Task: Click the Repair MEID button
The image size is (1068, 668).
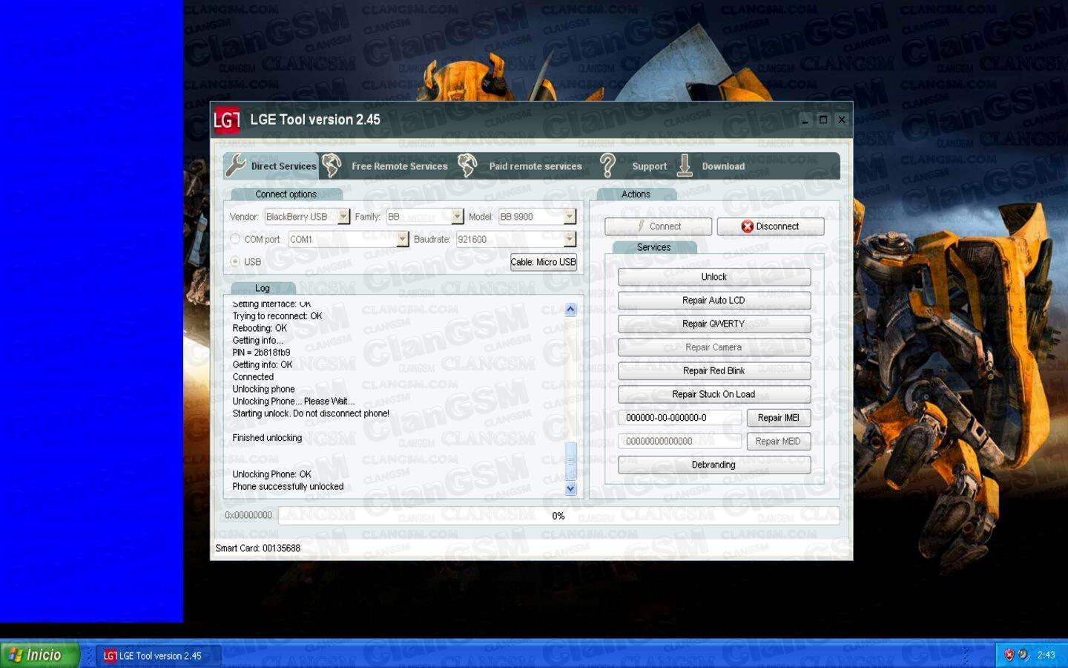Action: pos(779,441)
